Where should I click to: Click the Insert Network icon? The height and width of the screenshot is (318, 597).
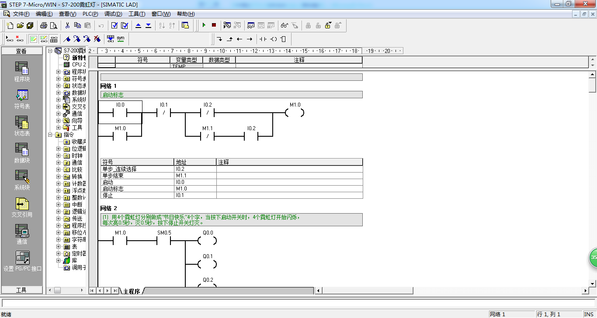click(x=10, y=39)
